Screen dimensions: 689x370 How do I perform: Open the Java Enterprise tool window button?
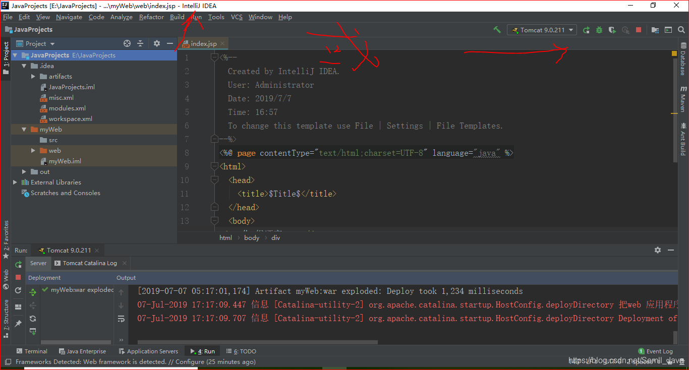[83, 351]
